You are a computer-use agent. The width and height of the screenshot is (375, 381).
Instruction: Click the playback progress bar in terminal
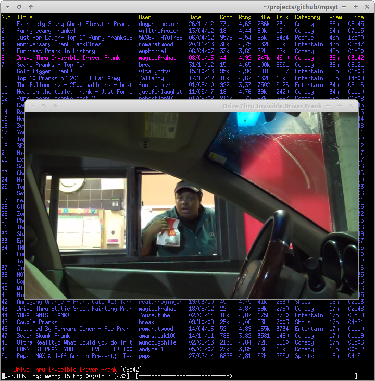246,376
